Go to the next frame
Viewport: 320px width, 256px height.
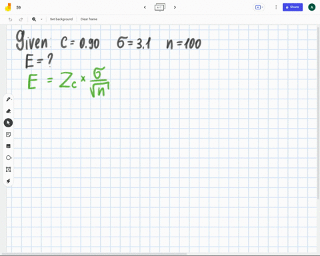(x=175, y=7)
